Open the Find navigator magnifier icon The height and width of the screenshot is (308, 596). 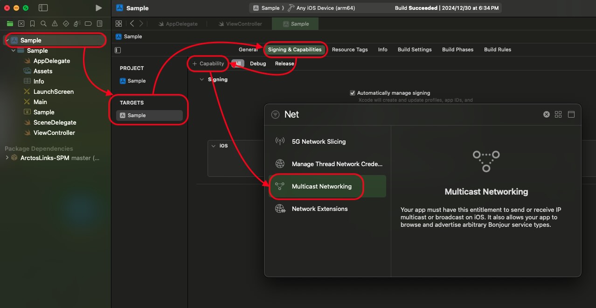(x=43, y=24)
